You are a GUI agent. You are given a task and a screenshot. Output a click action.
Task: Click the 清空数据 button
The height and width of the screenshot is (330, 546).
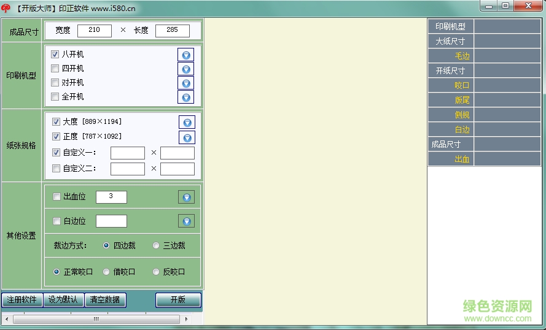click(x=105, y=300)
